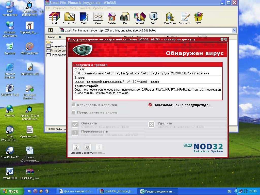
Task: Open the archive Comment tool
Action: [x=184, y=18]
